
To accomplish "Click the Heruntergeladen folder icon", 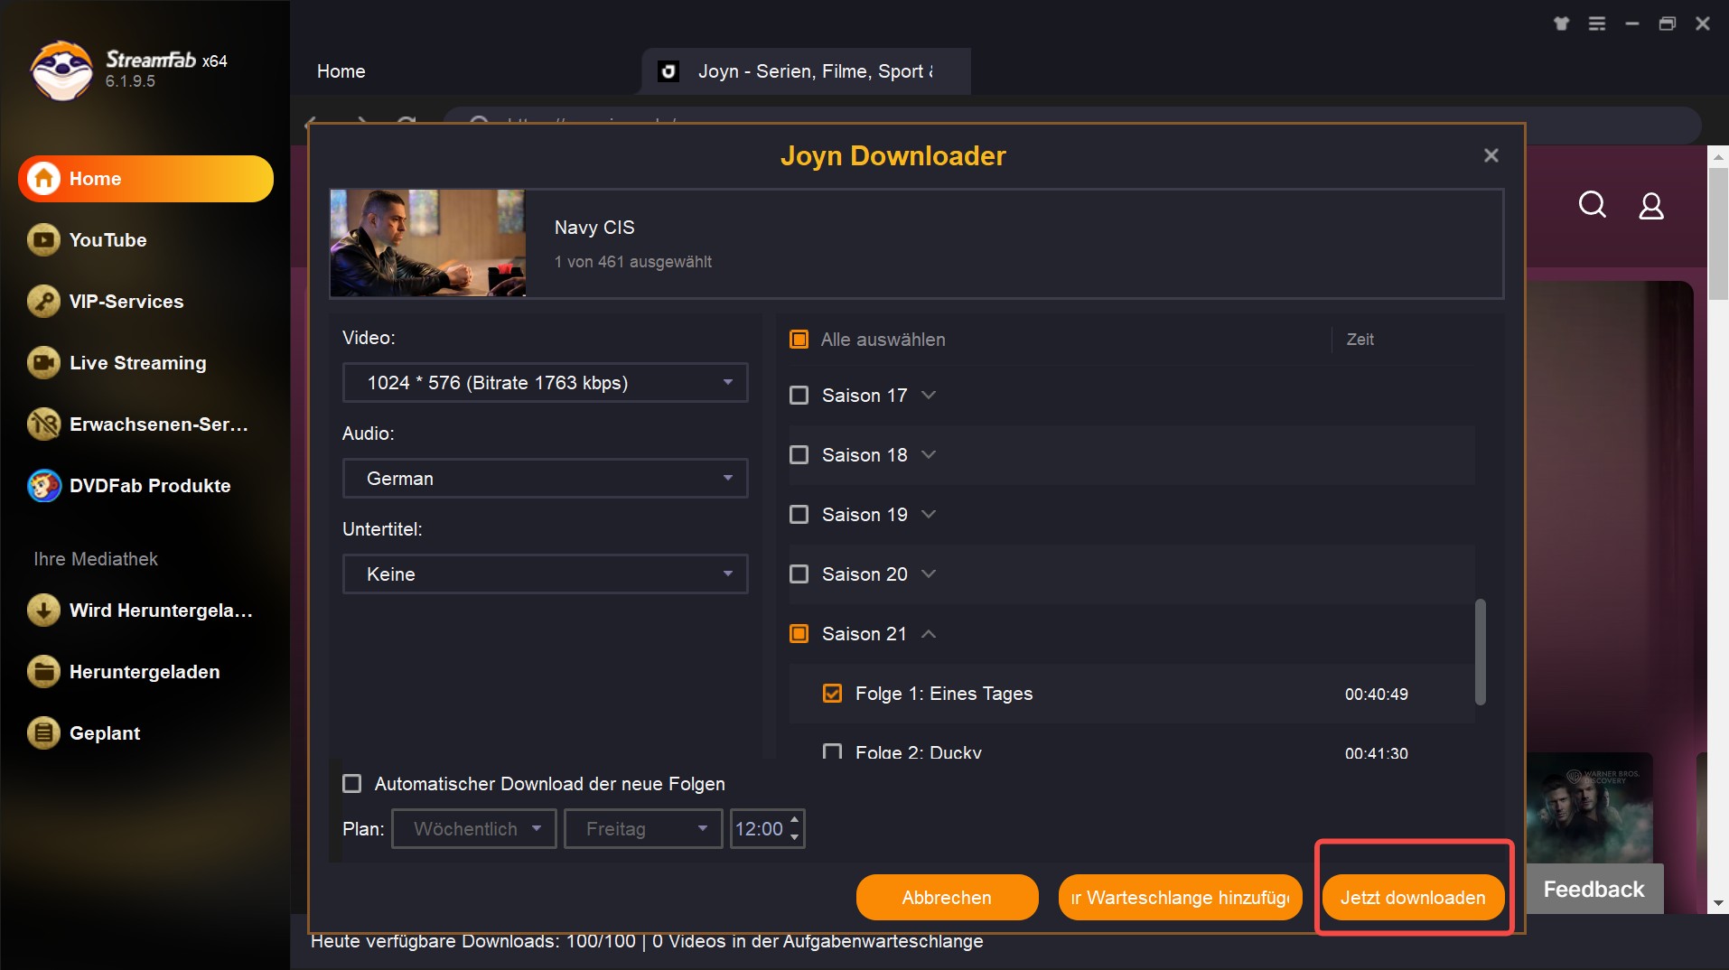I will (x=43, y=672).
